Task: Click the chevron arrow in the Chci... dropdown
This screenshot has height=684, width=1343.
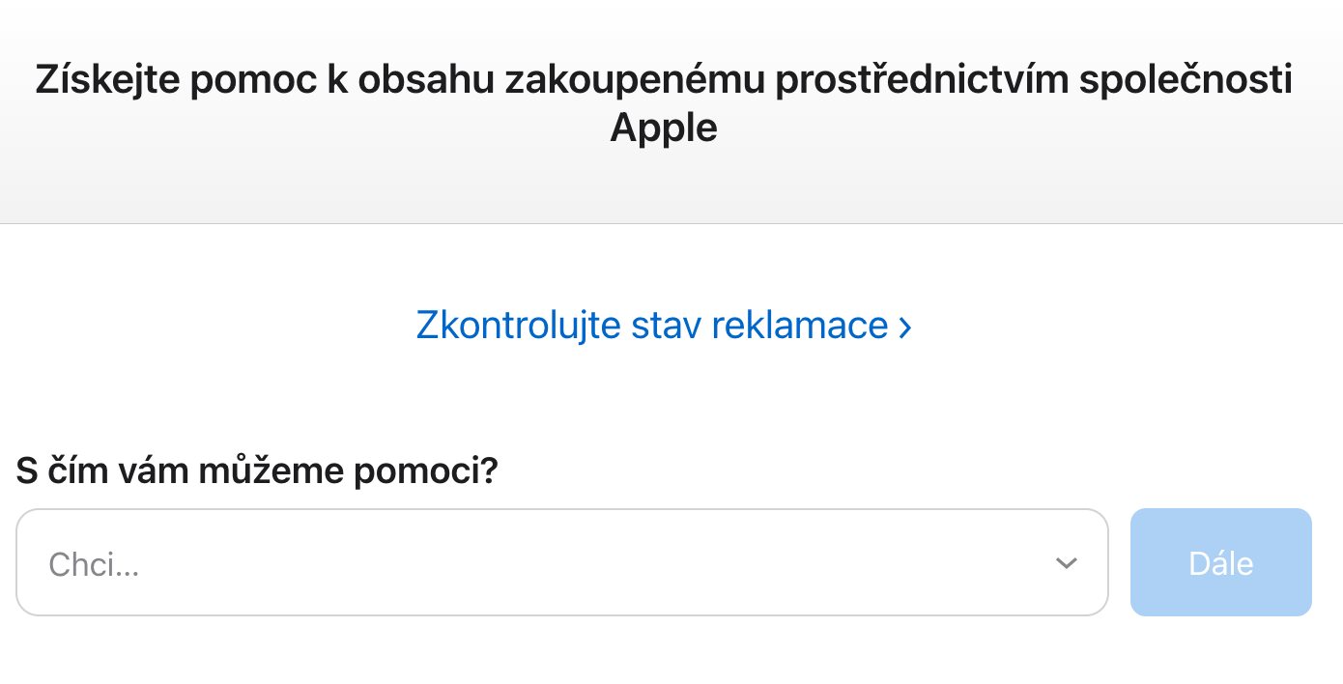Action: (x=1066, y=563)
